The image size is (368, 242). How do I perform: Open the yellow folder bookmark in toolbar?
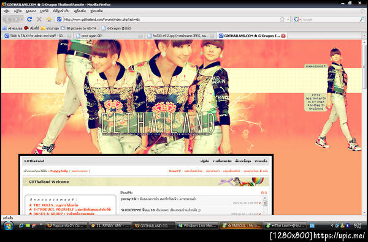[x=49, y=28]
